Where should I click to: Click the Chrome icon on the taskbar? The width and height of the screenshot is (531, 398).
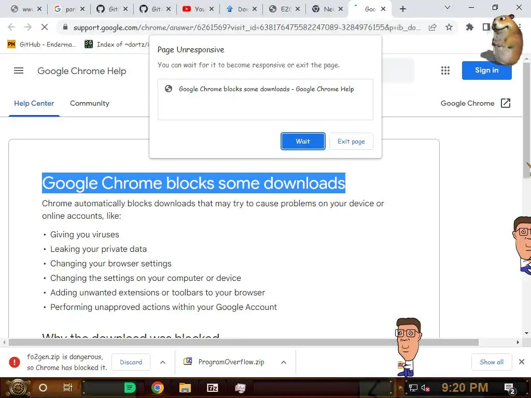(x=158, y=388)
